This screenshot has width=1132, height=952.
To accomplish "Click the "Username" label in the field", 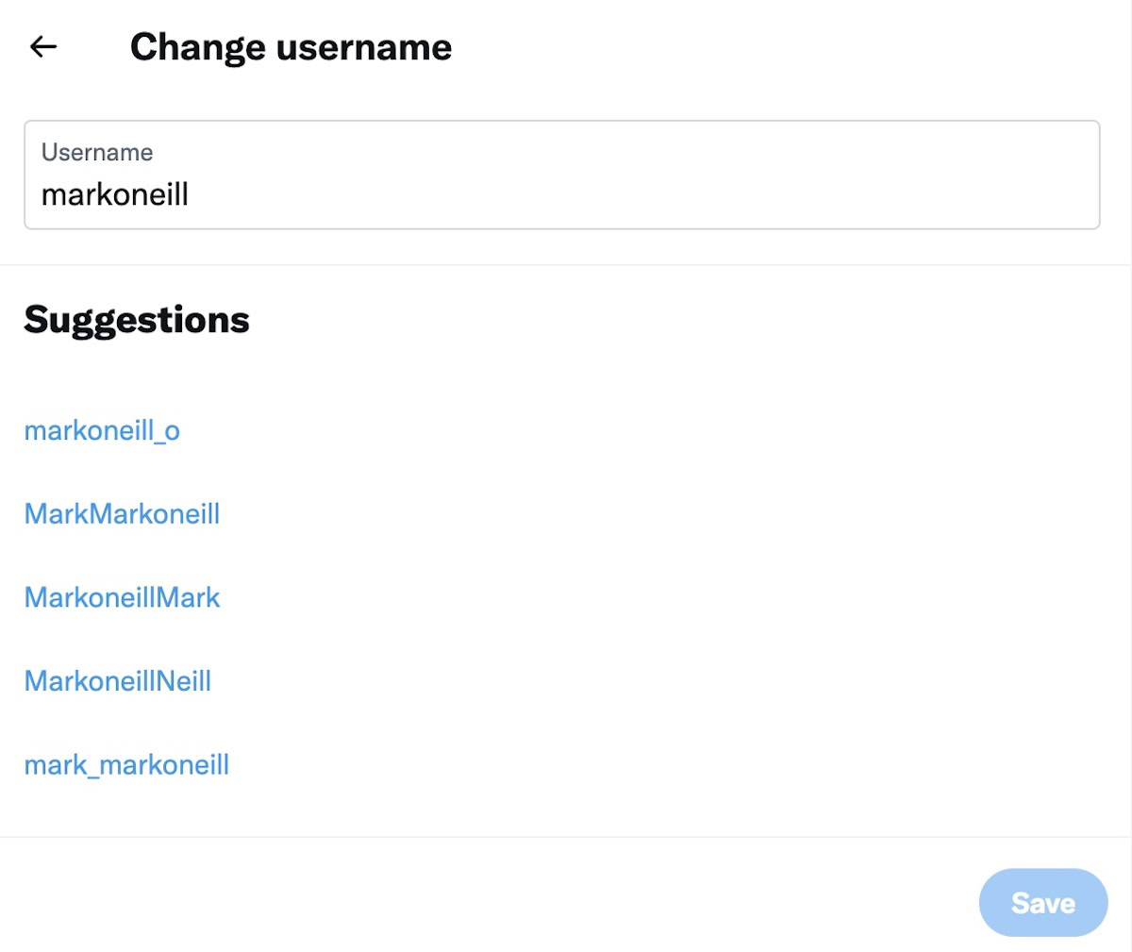I will point(97,153).
